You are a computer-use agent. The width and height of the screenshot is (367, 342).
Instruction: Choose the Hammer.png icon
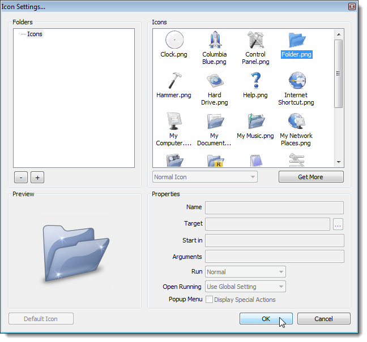[174, 80]
